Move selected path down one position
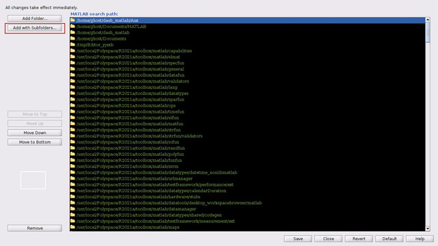The image size is (438, 246). (x=35, y=133)
